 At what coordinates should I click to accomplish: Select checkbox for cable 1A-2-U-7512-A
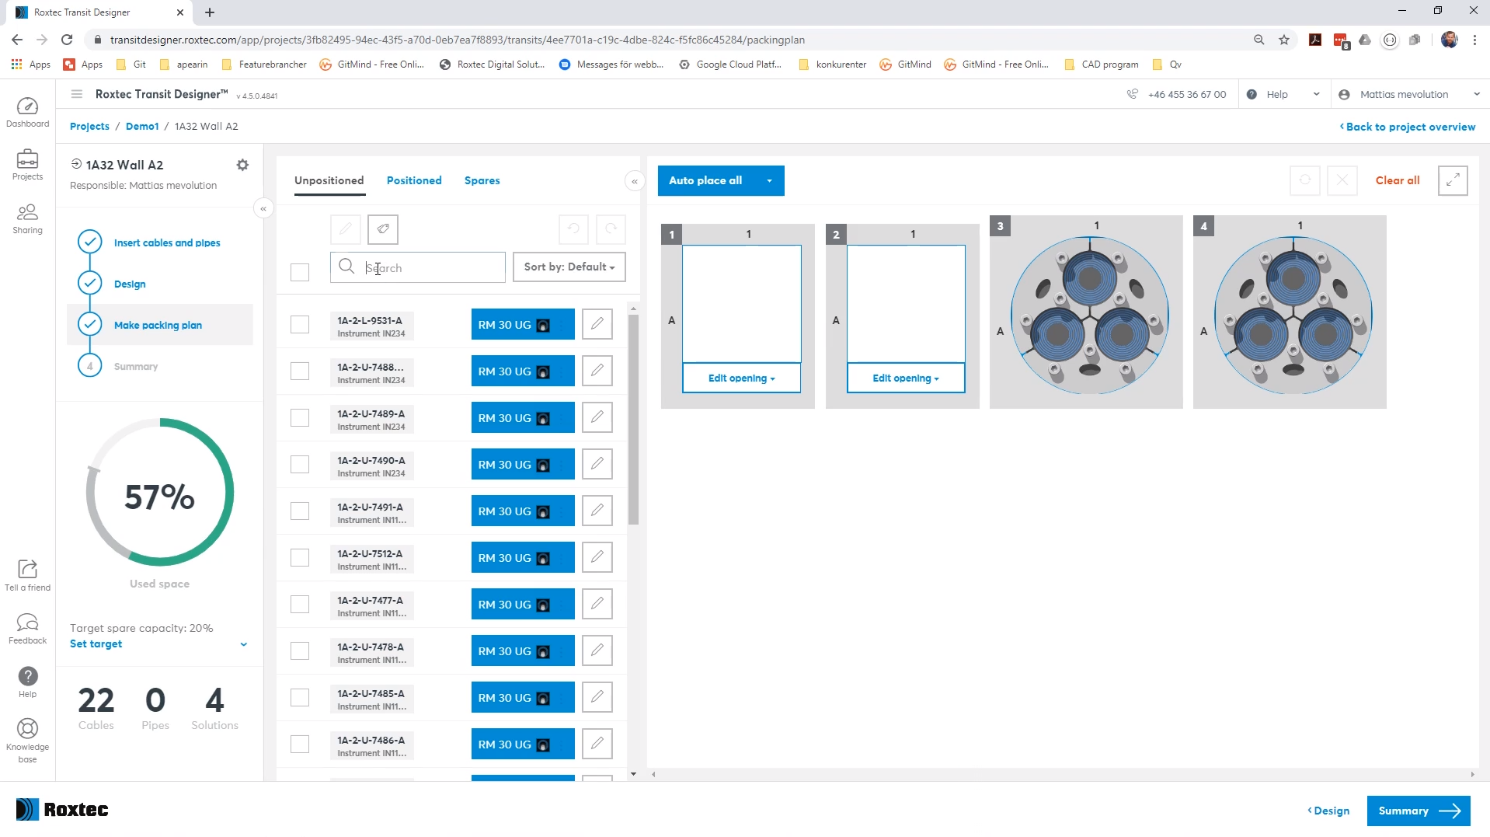tap(300, 557)
